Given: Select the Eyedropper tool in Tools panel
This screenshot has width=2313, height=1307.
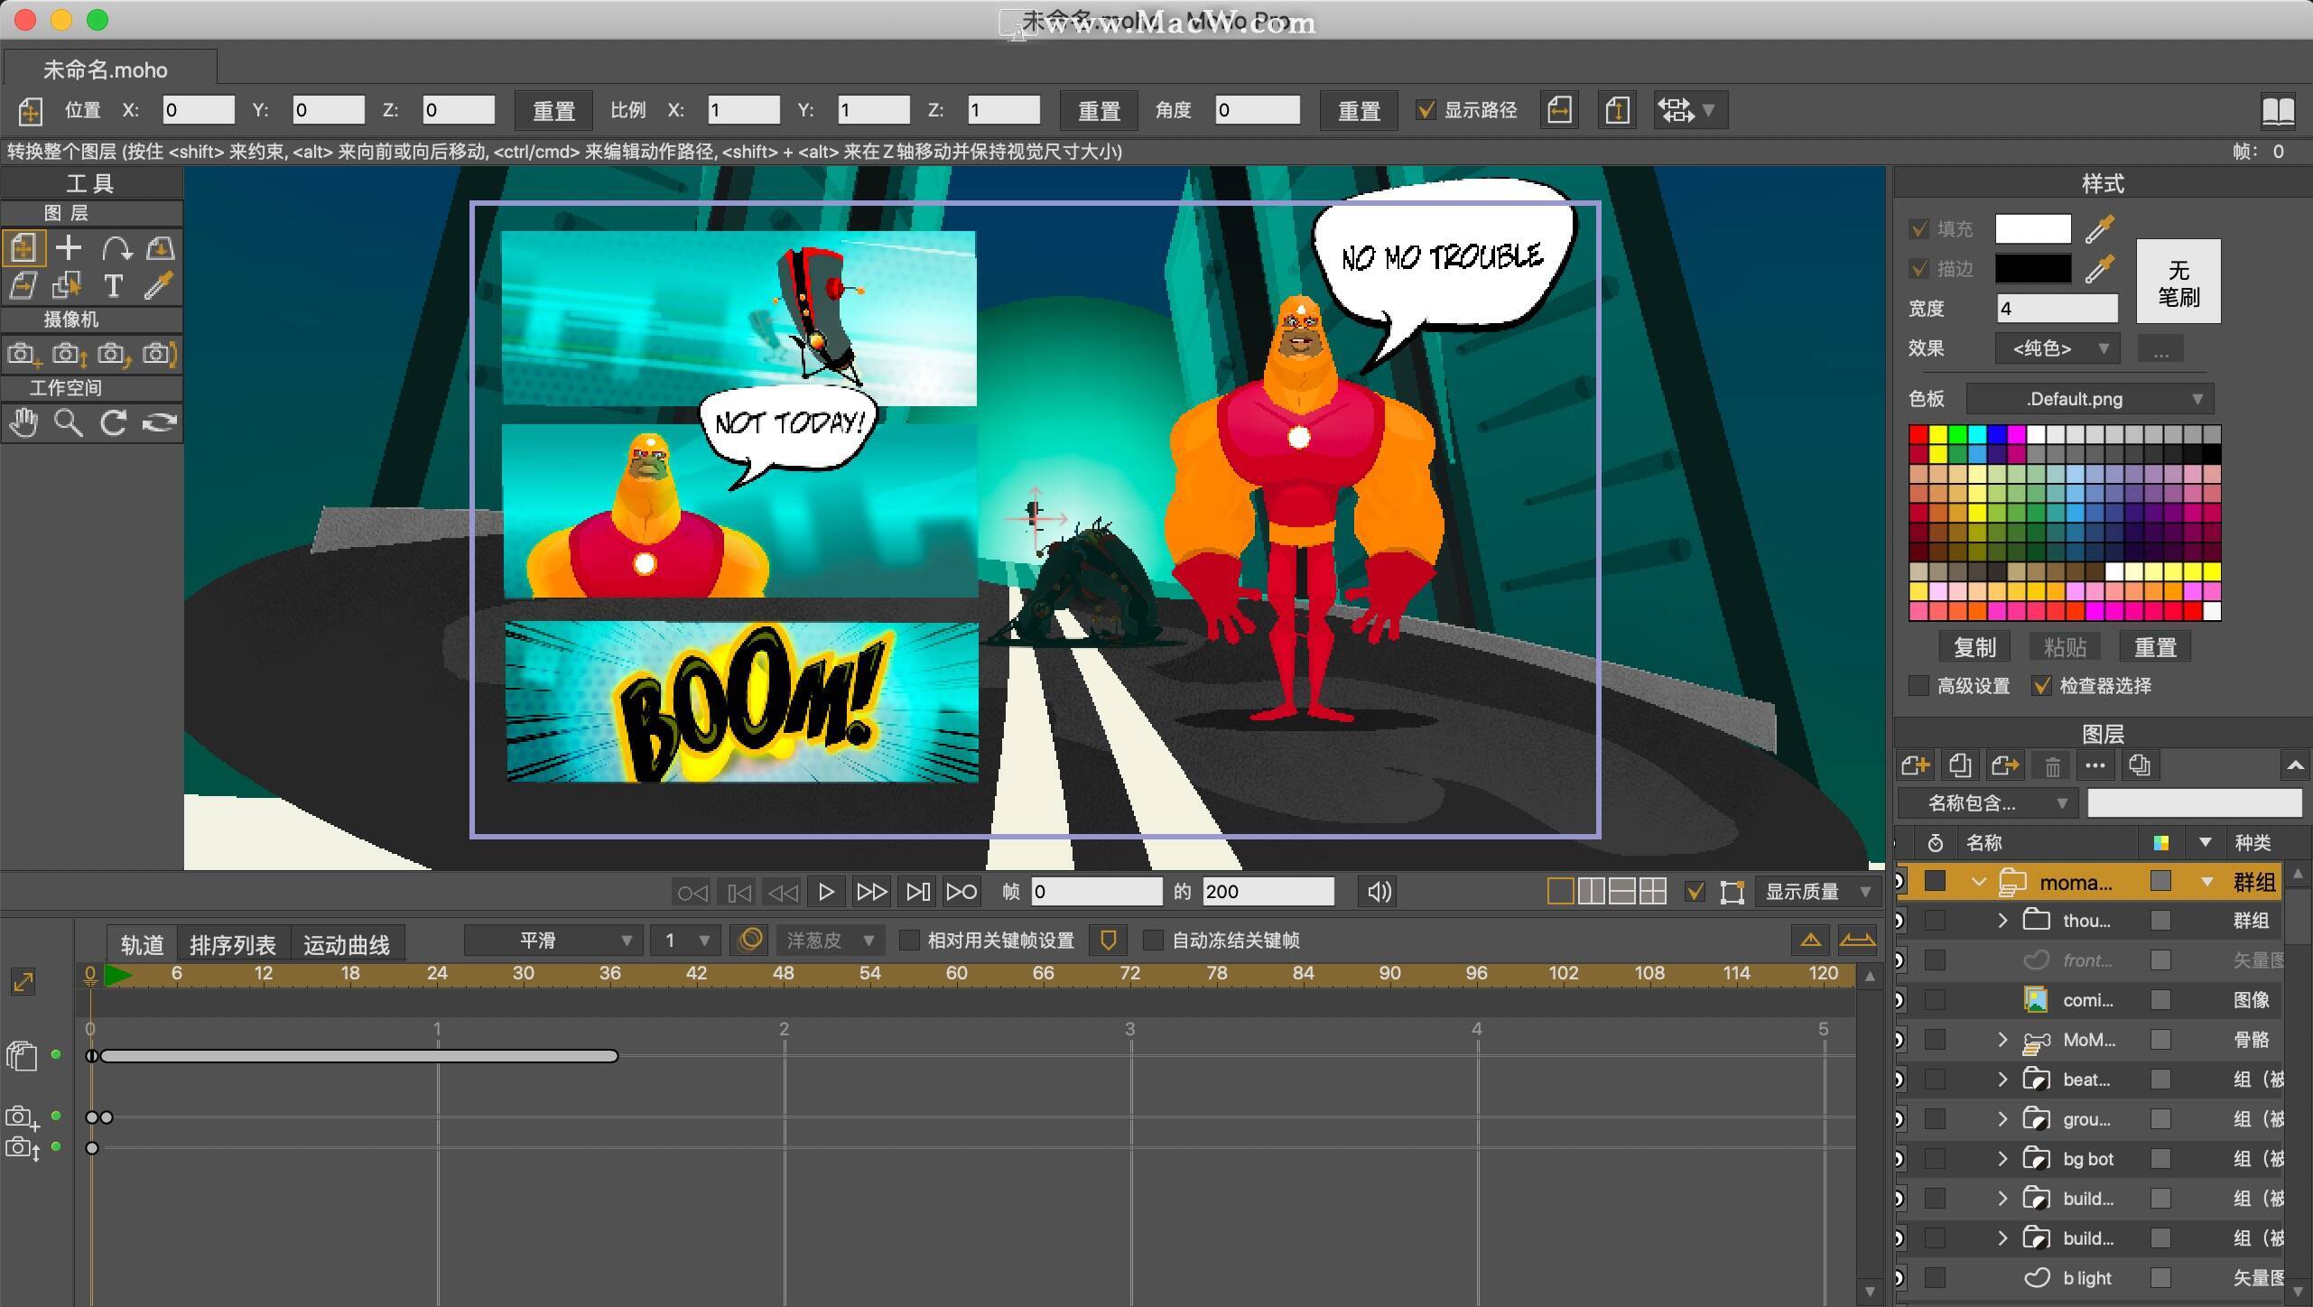Looking at the screenshot, I should [159, 286].
